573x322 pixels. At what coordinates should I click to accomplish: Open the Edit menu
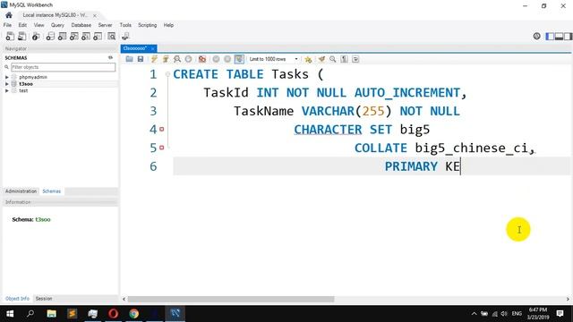(22, 25)
